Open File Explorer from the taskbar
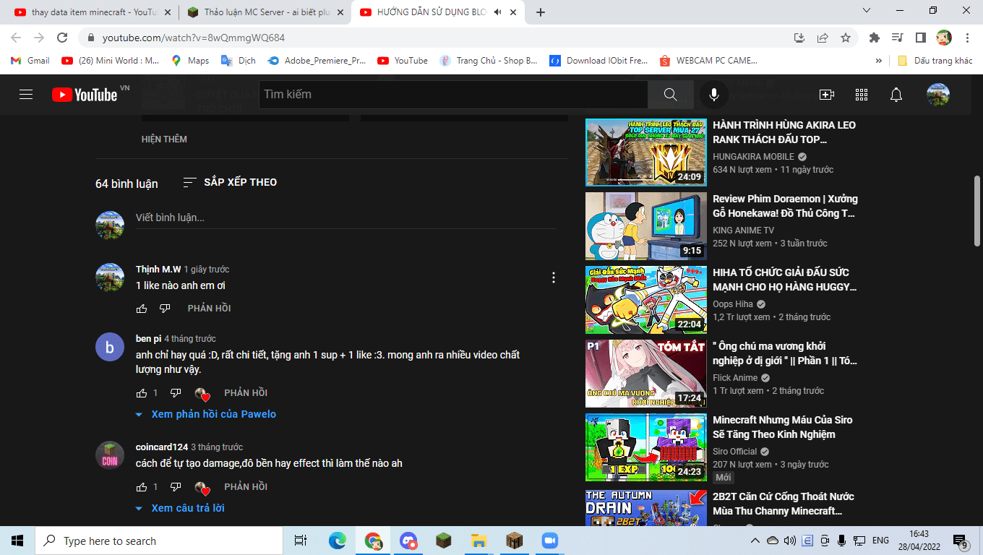Viewport: 983px width, 555px height. (x=479, y=541)
